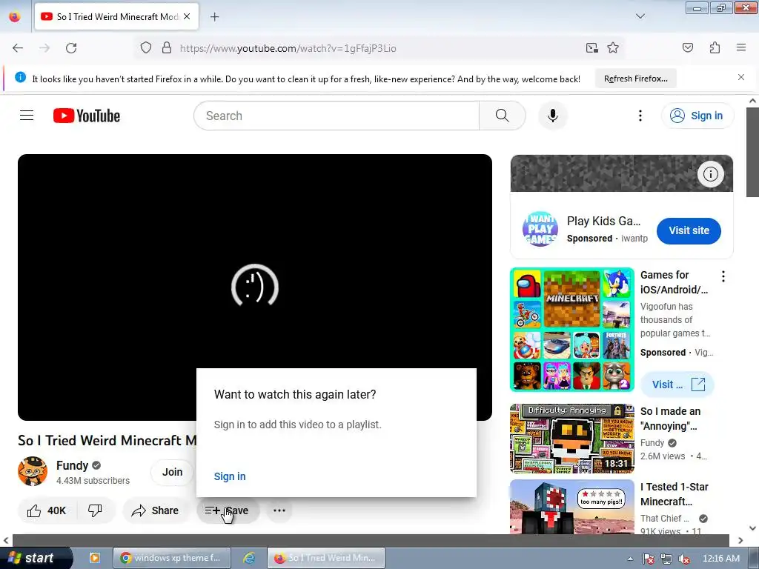Open the YouTube guide hamburger menu

click(x=27, y=116)
